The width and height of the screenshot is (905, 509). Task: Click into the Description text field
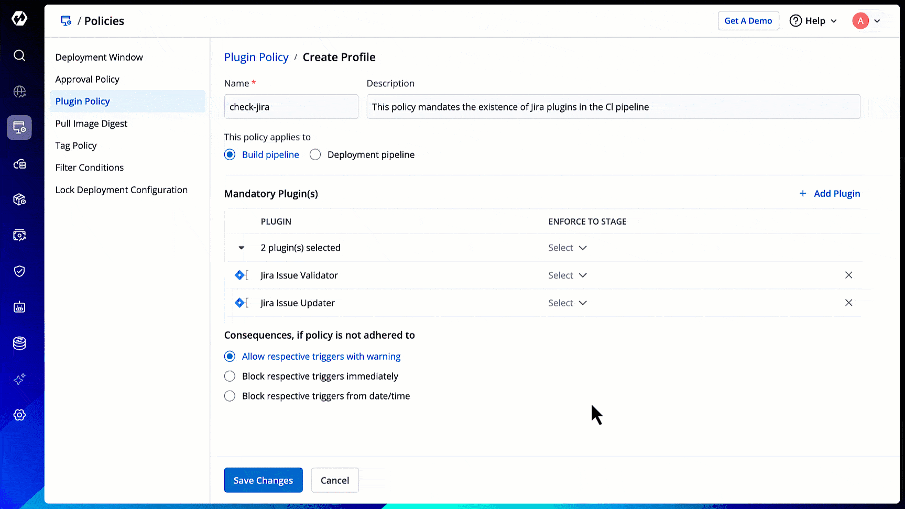(613, 107)
